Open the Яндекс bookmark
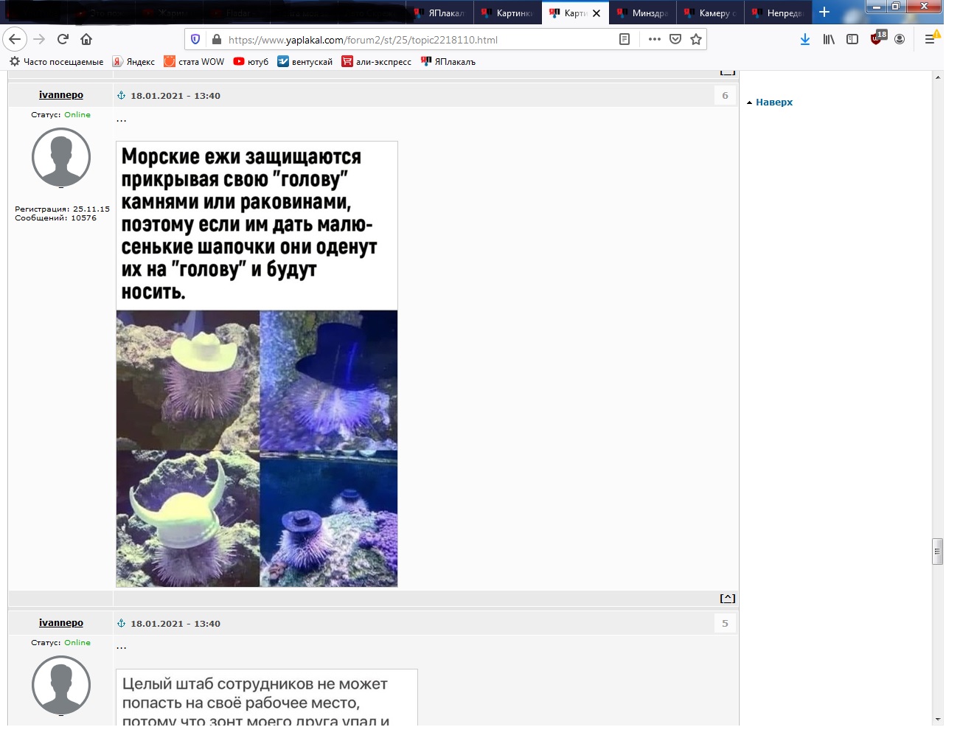 click(133, 61)
